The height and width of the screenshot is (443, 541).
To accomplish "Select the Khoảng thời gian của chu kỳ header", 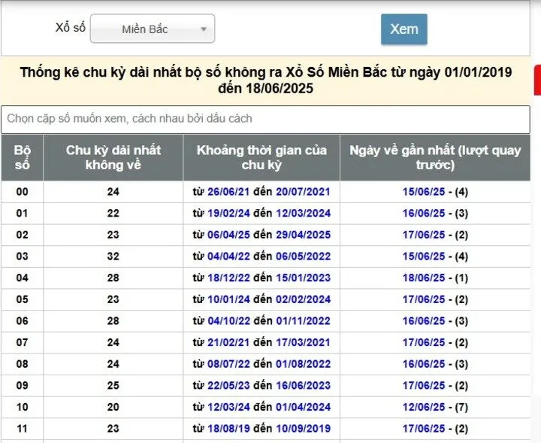I will (x=261, y=158).
